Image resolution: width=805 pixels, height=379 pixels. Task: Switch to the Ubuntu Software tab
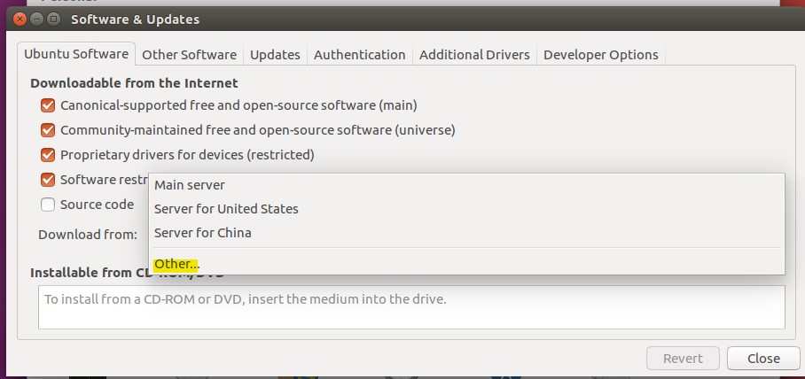[76, 54]
